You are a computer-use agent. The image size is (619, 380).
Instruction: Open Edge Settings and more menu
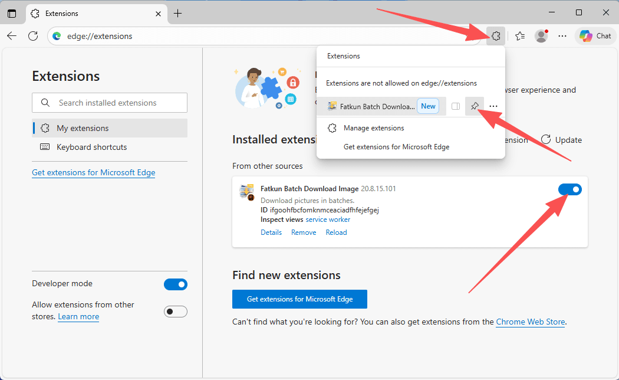(562, 36)
